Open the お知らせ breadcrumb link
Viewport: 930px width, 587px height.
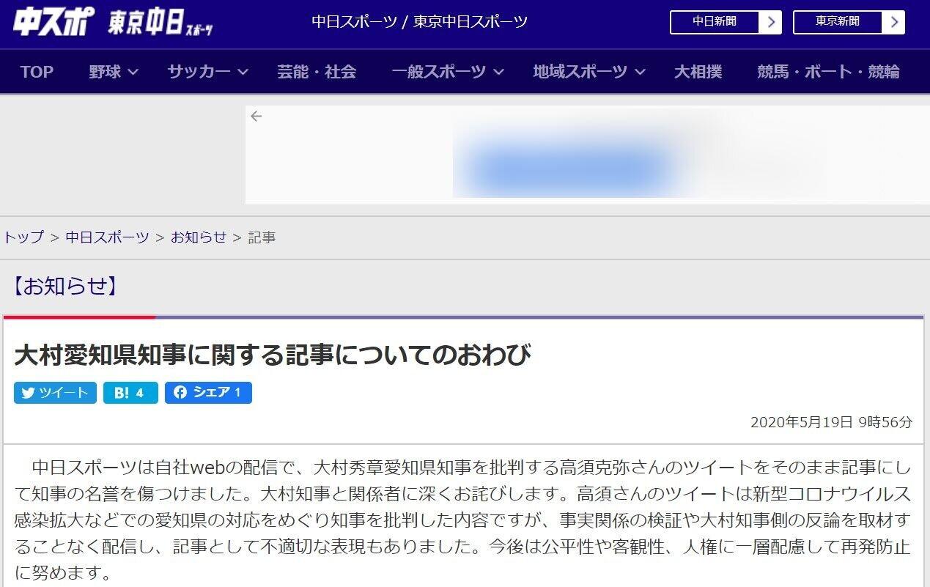tap(198, 237)
